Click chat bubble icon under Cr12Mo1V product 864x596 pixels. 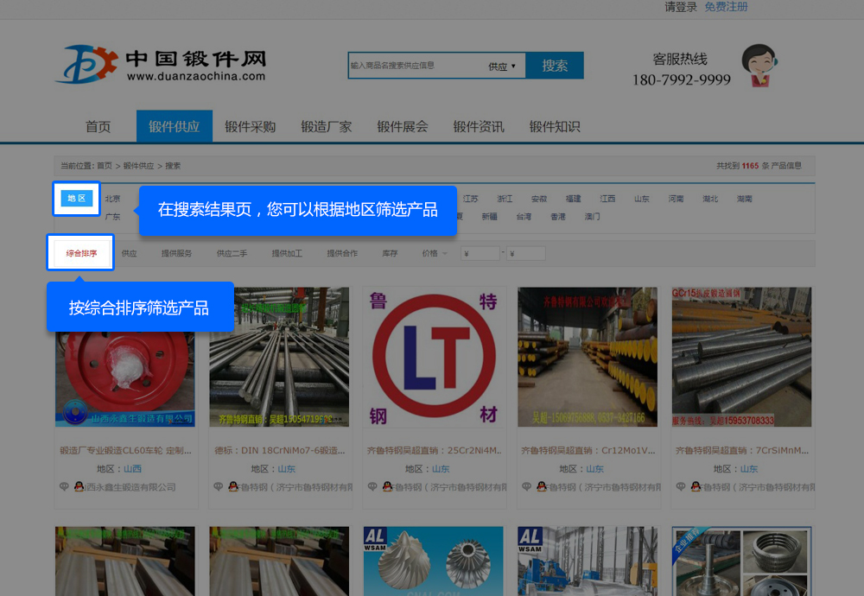[526, 487]
